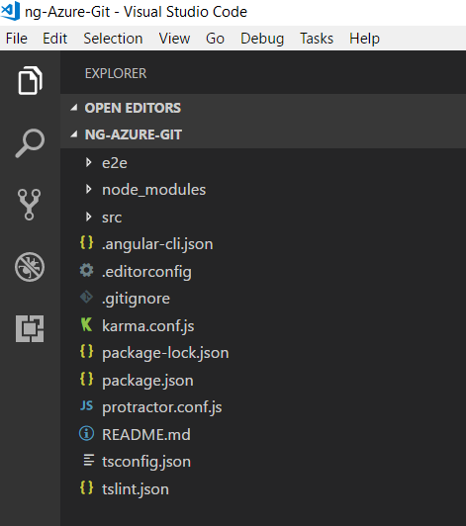Open the Selection menu
This screenshot has width=466, height=526.
[113, 39]
